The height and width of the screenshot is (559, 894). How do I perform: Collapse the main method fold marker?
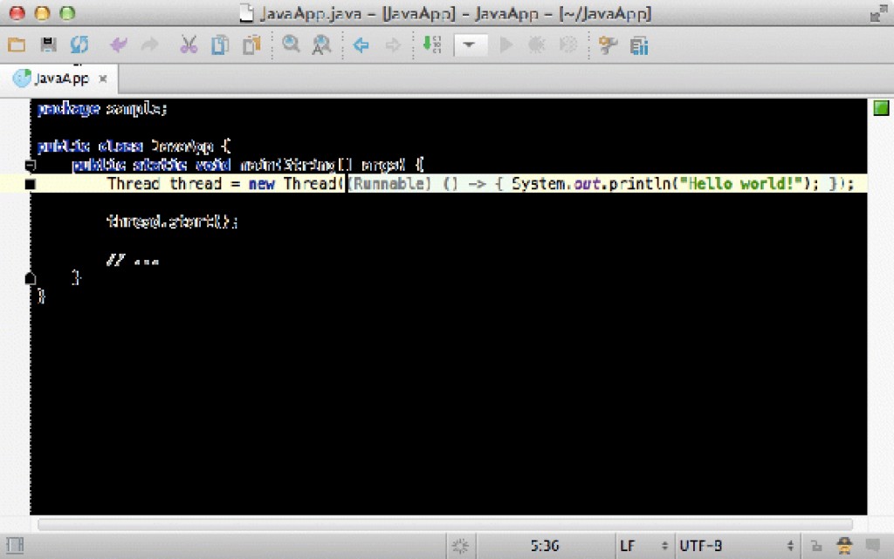pos(30,165)
